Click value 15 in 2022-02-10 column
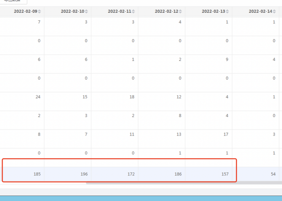The width and height of the screenshot is (282, 201). tap(85, 97)
